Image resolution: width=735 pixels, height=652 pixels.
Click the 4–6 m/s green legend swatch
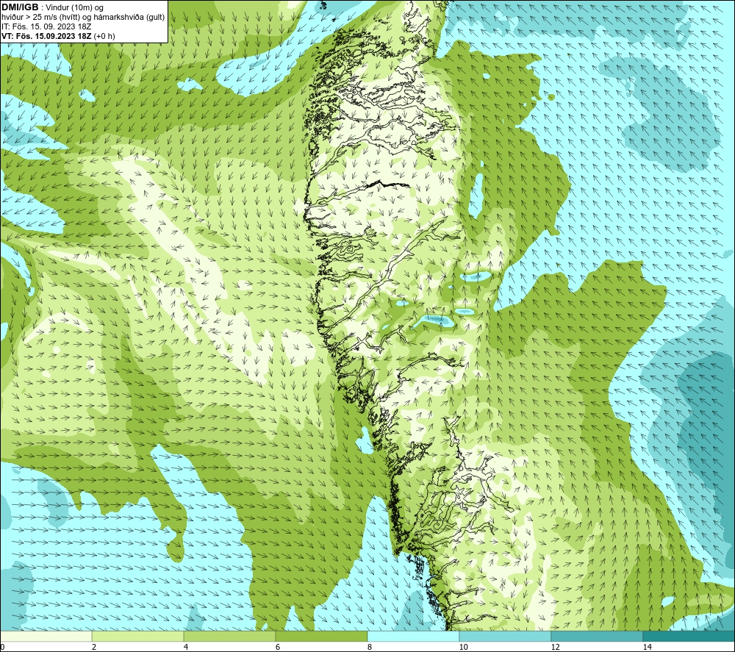point(229,636)
